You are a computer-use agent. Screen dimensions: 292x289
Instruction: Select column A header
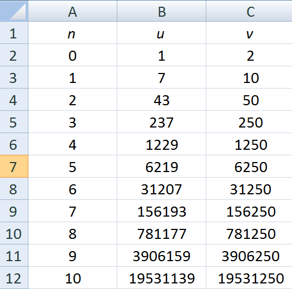73,11
